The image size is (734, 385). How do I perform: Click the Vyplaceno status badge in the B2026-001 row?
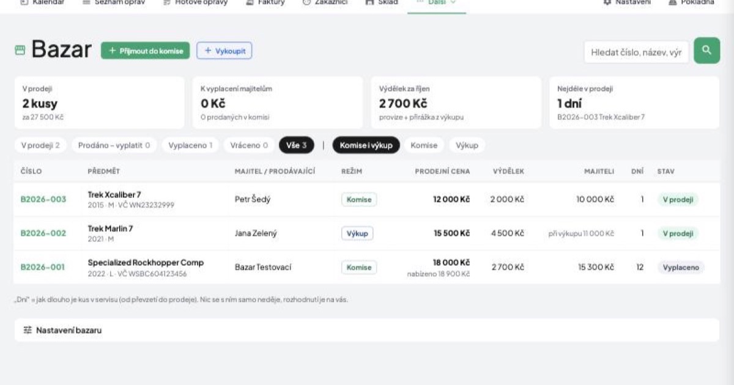point(681,267)
